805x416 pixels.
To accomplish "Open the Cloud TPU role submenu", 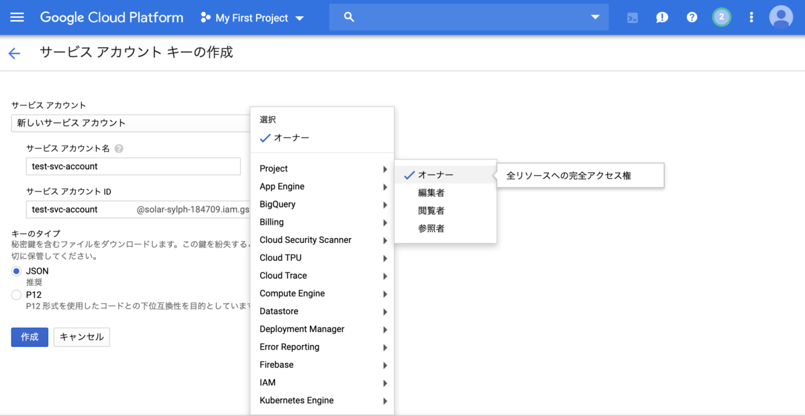I will click(322, 258).
